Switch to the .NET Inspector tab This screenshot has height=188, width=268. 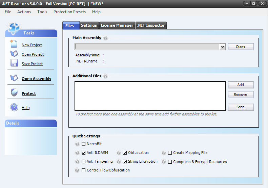(151, 25)
